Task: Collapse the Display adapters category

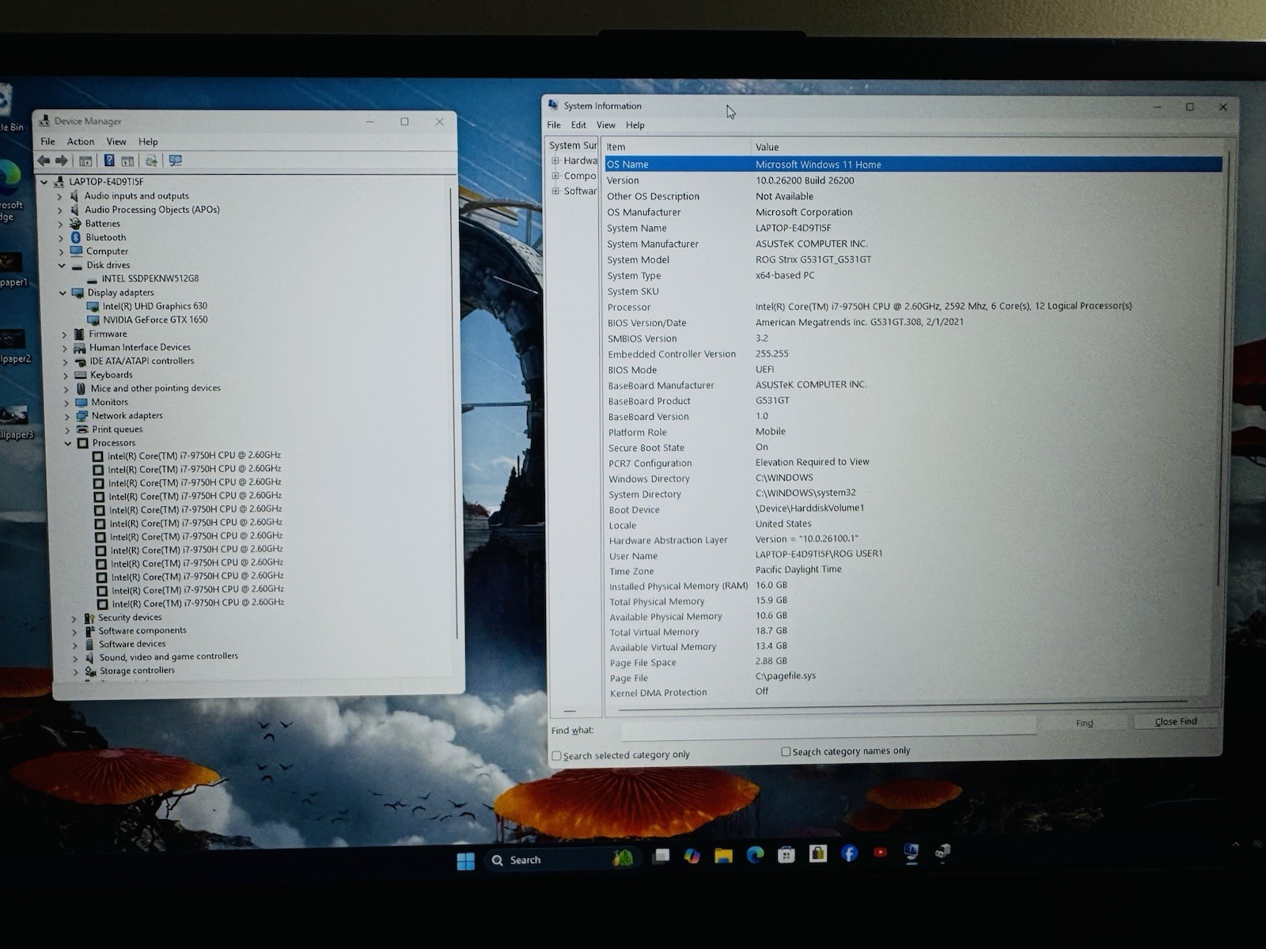Action: coord(63,293)
